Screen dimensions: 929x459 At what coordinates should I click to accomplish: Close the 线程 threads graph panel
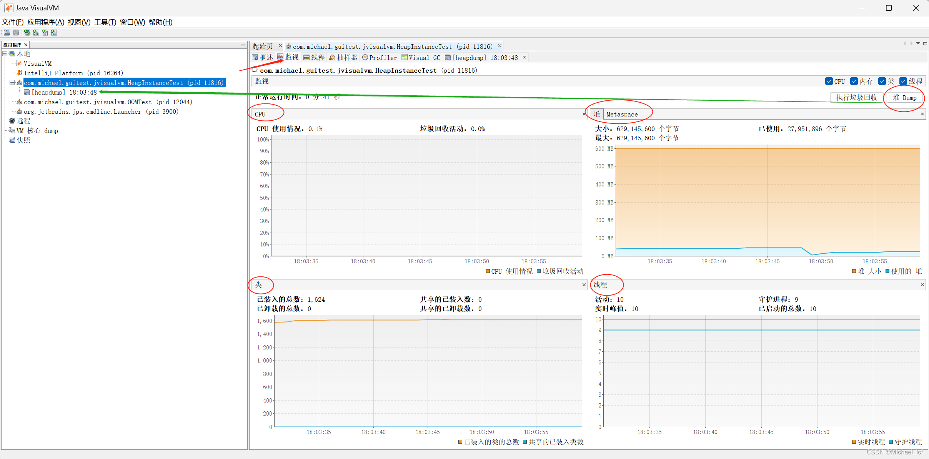[x=922, y=285]
